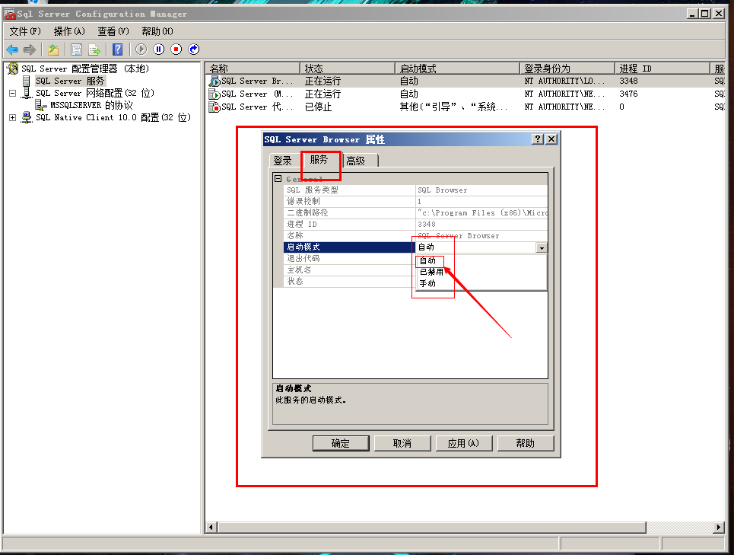Click the Restart service toolbar icon
The image size is (734, 555).
point(194,49)
